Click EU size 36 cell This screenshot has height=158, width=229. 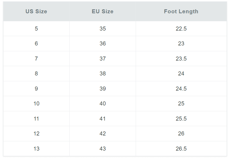[103, 44]
